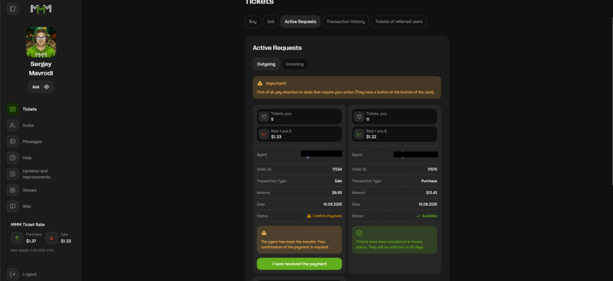Viewport: 613px width, 281px height.
Task: Switch to the Sell tab
Action: click(271, 22)
